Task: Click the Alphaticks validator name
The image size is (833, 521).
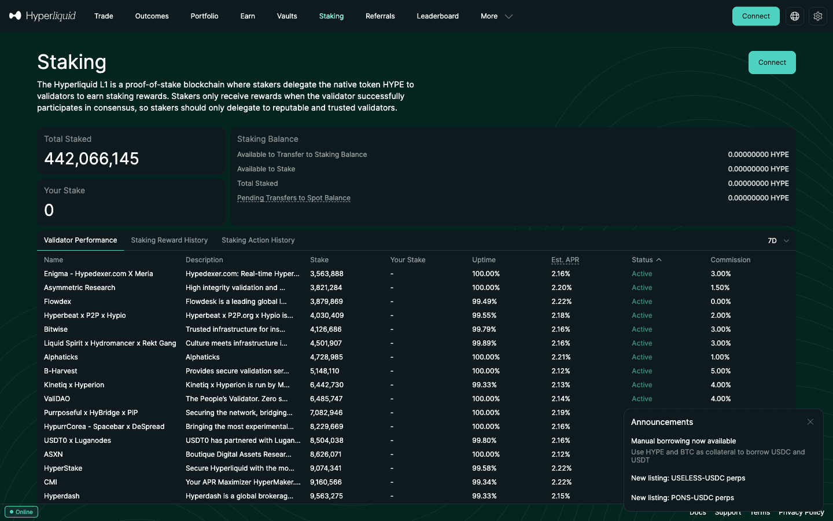Action: coord(61,357)
